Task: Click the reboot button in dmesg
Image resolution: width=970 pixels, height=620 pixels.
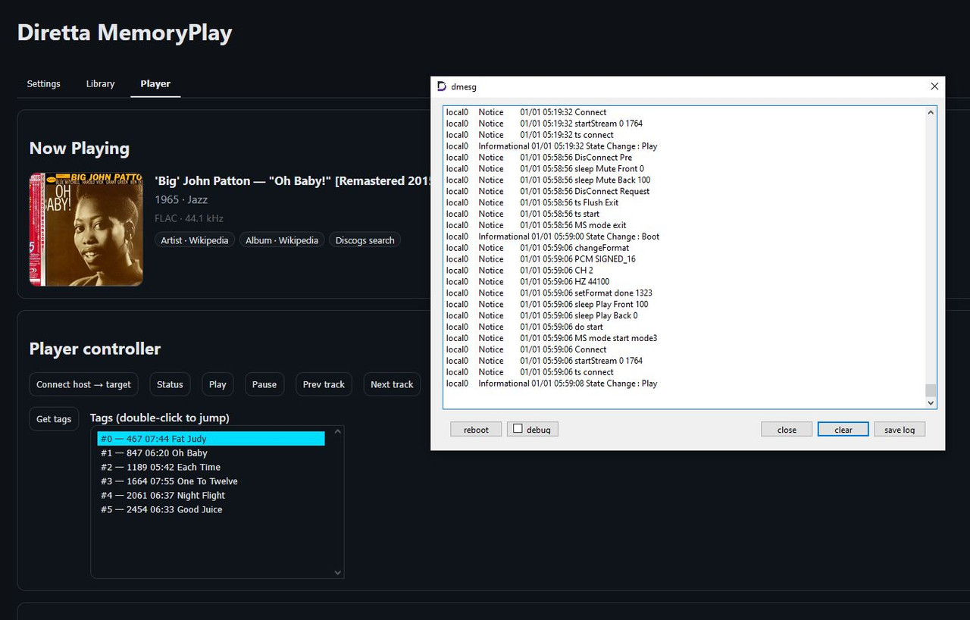Action: tap(476, 430)
